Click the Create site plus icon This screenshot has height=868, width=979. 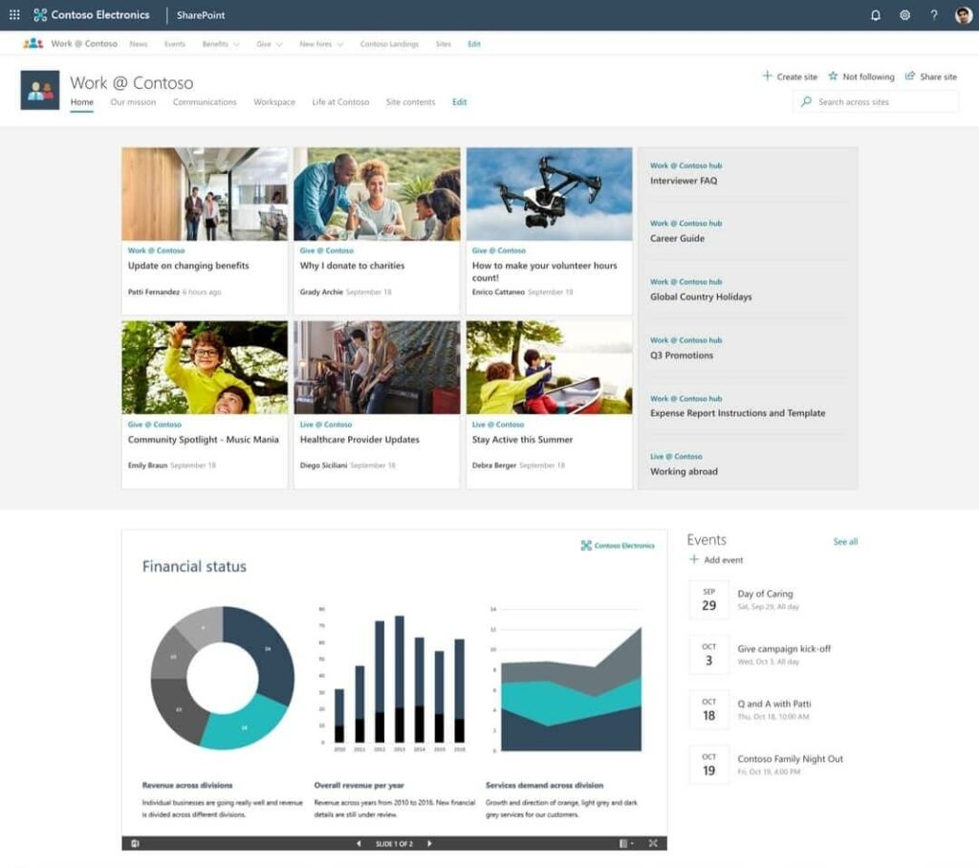[x=767, y=76]
